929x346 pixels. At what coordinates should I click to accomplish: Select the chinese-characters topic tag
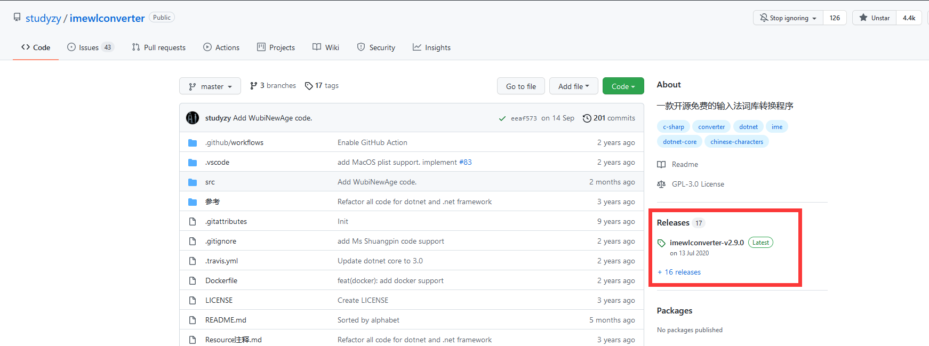[x=736, y=142]
